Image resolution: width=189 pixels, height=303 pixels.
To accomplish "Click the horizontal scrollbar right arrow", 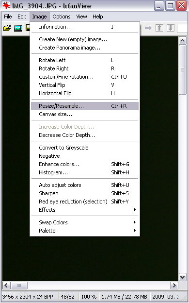I will tap(174, 285).
